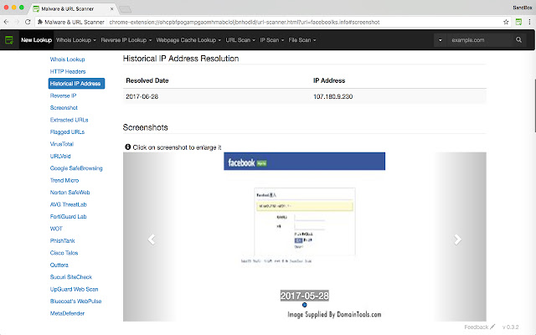Click the bookmark star icon
Viewport: 536px width, 335px height.
coord(506,23)
